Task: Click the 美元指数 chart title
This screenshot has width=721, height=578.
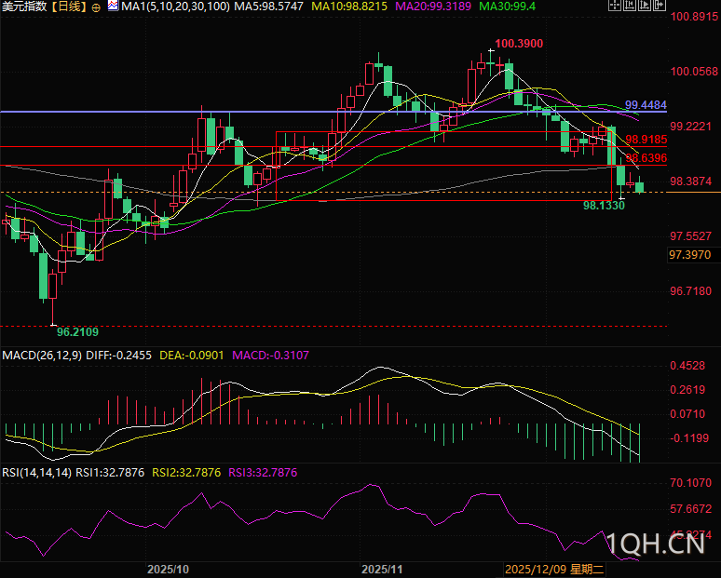Action: coord(24,7)
